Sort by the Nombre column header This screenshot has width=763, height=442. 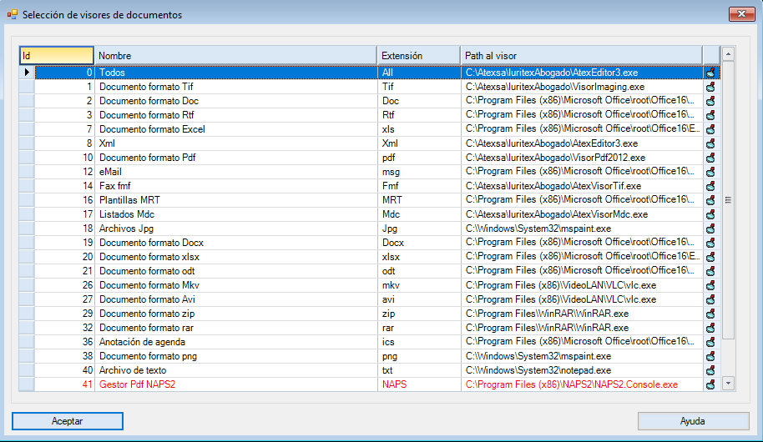tap(235, 55)
